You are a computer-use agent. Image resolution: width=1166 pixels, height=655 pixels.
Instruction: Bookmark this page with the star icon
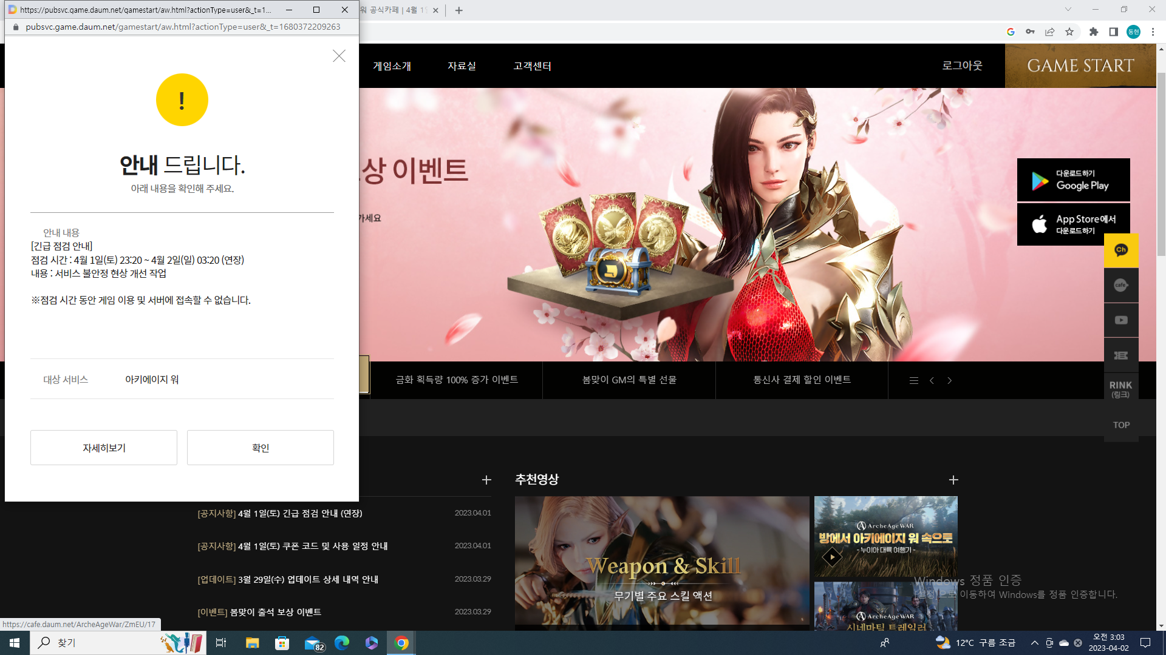pyautogui.click(x=1069, y=32)
